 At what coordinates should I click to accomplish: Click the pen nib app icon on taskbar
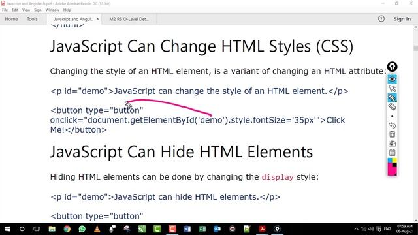tap(277, 229)
